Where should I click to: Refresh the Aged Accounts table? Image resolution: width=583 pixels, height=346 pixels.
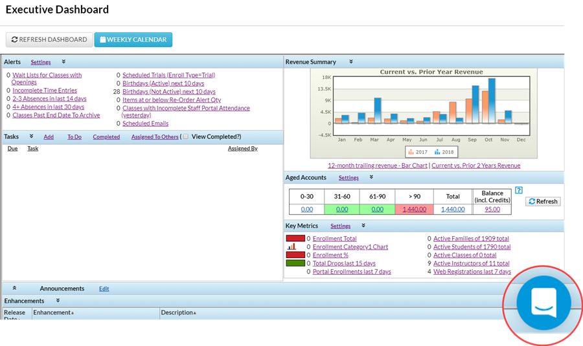543,201
